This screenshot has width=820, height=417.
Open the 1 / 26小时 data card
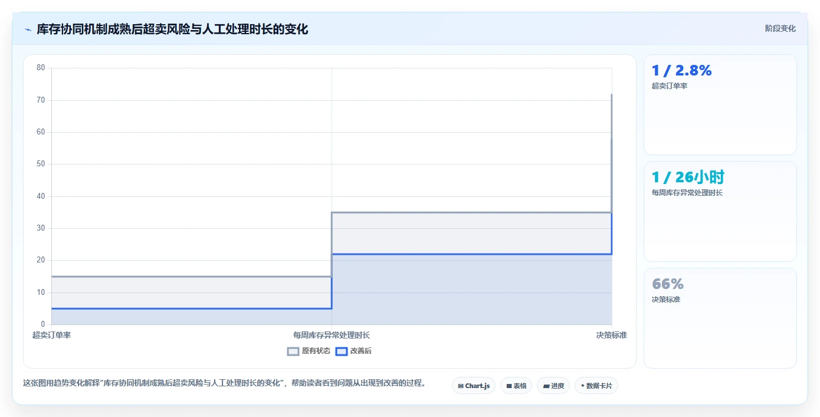tap(720, 212)
